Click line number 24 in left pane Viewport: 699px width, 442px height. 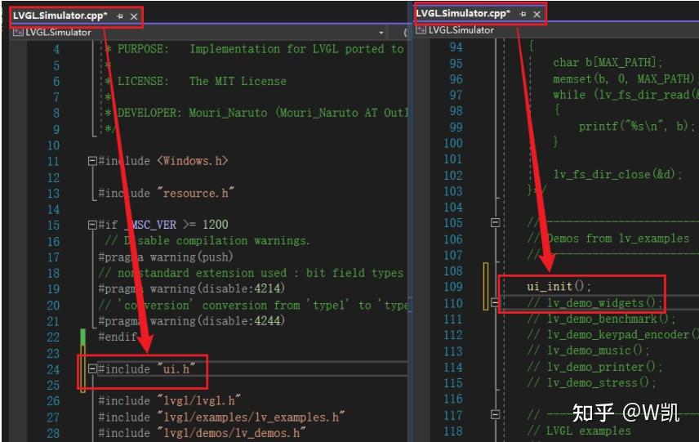(x=53, y=369)
